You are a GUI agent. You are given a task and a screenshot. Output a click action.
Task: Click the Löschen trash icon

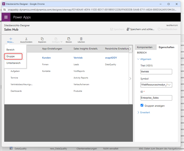point(81,39)
